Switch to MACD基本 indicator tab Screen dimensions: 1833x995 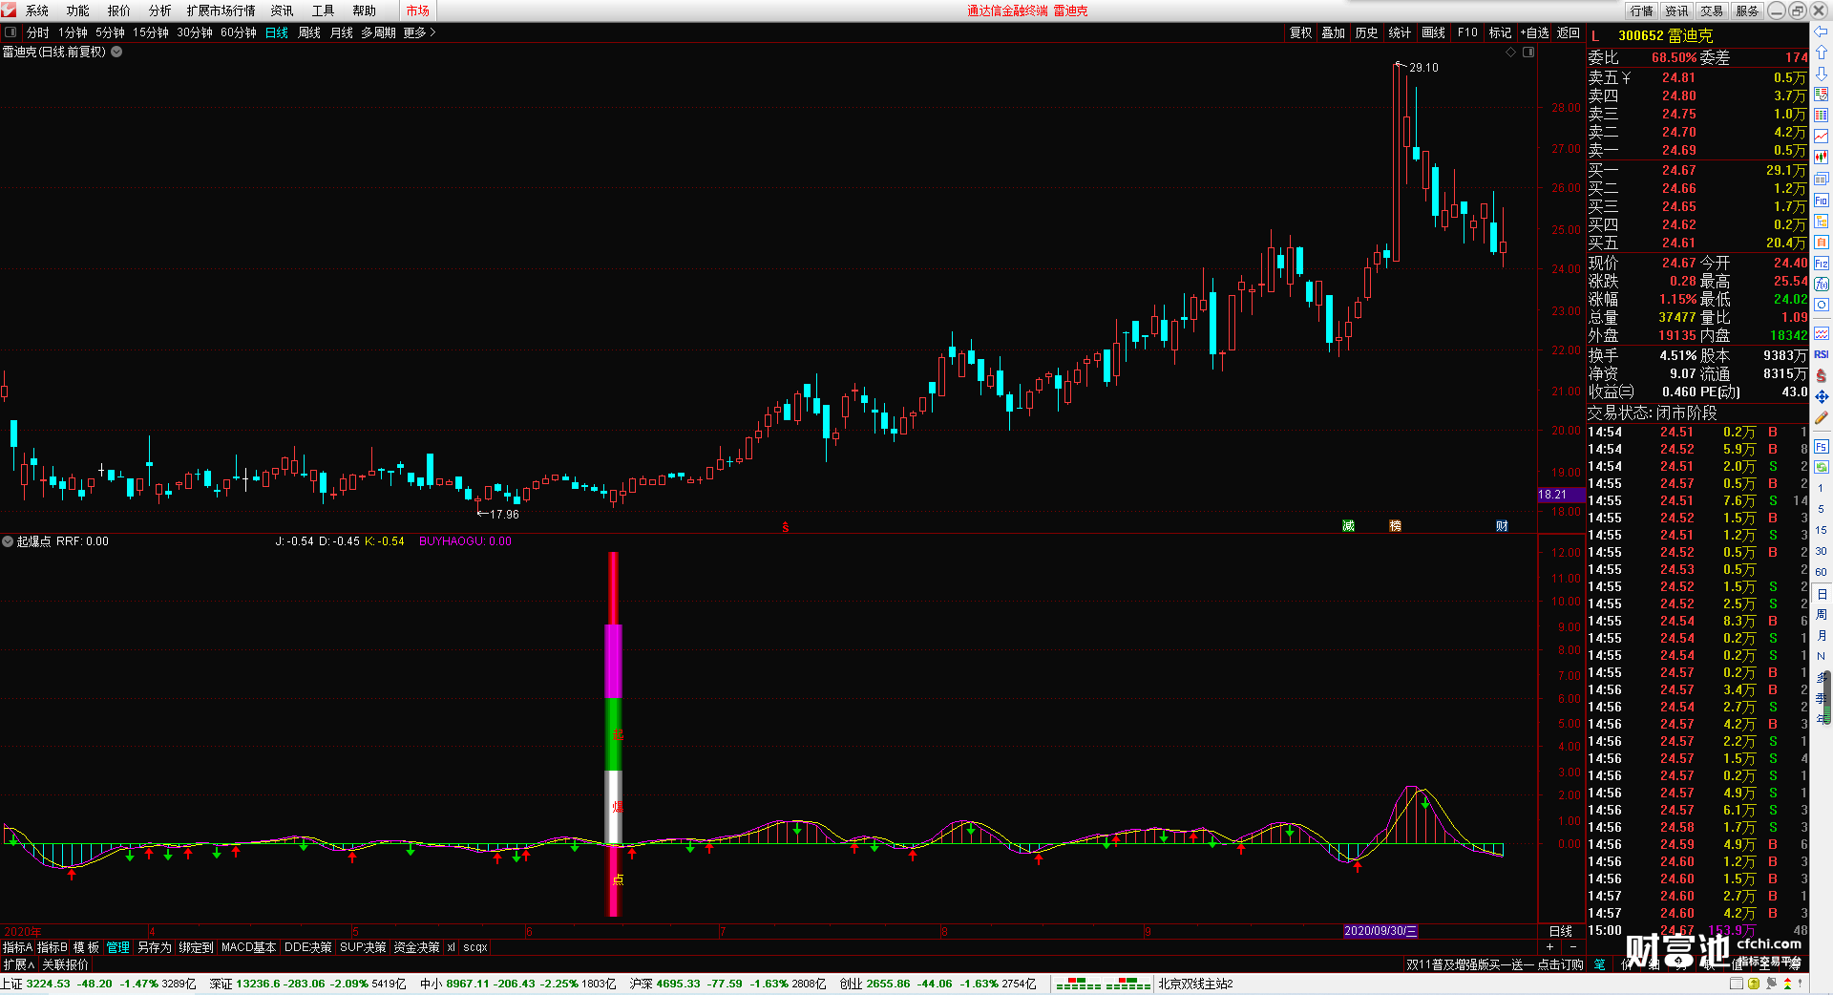248,947
